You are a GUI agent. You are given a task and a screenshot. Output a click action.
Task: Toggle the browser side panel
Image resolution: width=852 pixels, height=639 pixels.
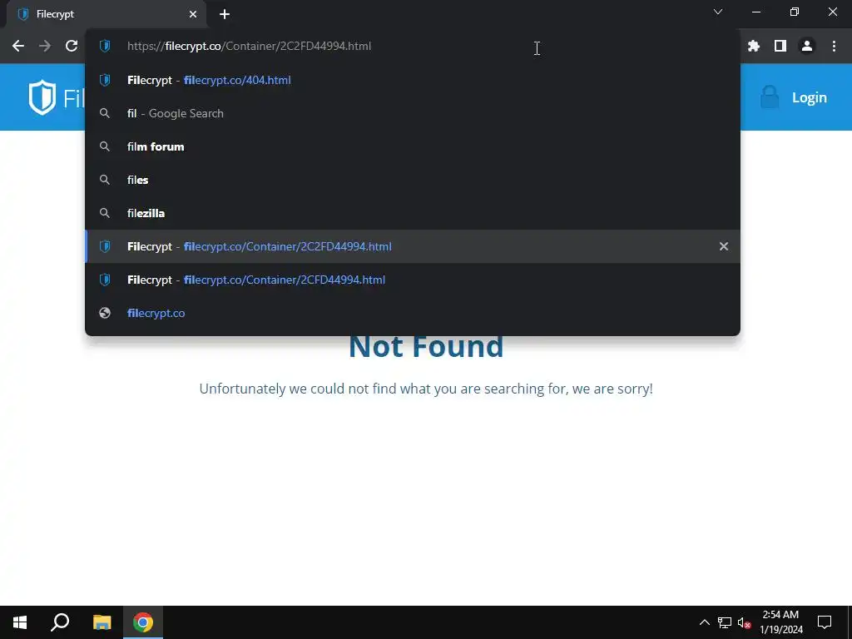click(x=780, y=47)
